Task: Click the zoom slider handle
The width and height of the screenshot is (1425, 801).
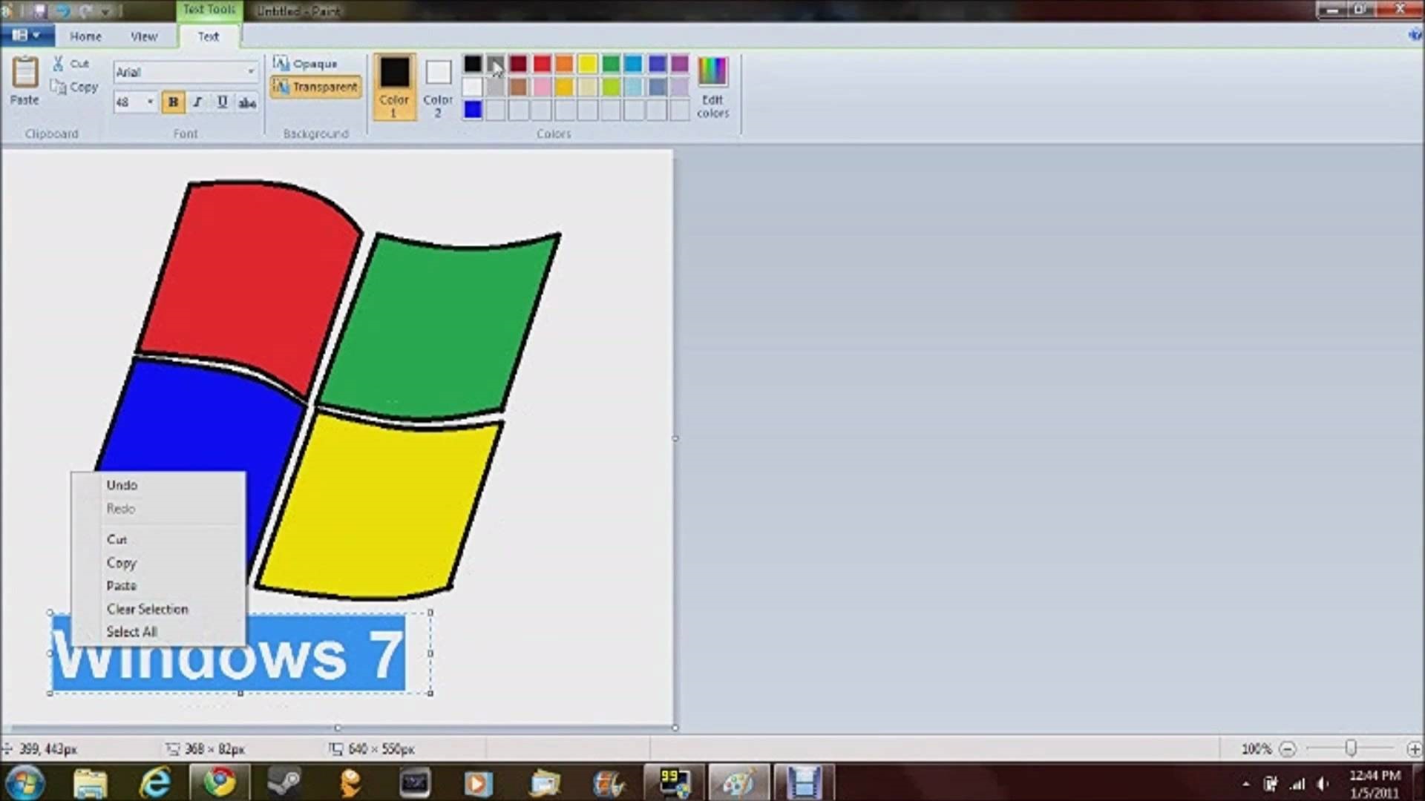Action: pyautogui.click(x=1351, y=748)
